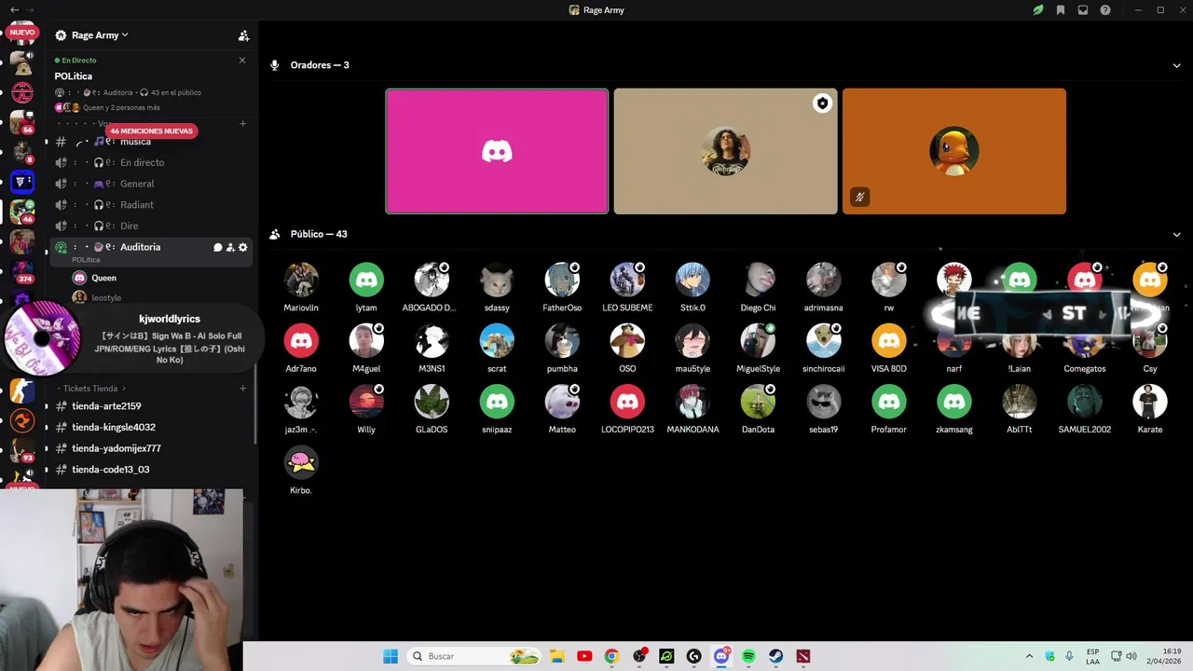Open the bookmarks icon in title bar
Screen dimensions: 1193x671
tap(1061, 10)
